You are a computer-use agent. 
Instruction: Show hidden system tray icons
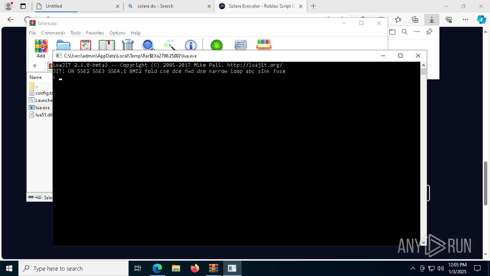pos(413,268)
